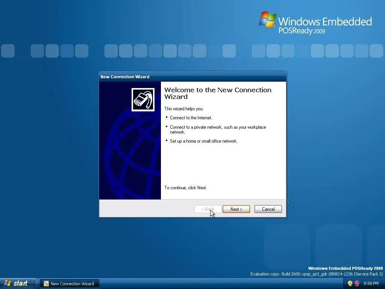This screenshot has width=385, height=289.
Task: Click the greyed-out Back button
Action: click(x=208, y=209)
